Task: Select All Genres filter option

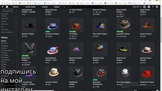Action: (x=4, y=43)
